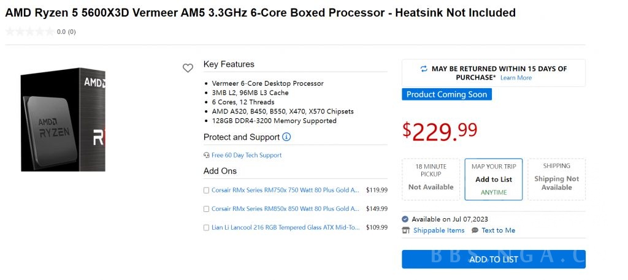This screenshot has width=628, height=280.
Task: Click the availability checkmark icon
Action: click(405, 219)
